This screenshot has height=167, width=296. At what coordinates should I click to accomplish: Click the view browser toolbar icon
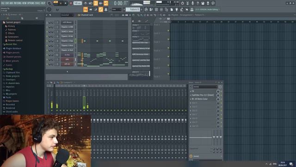[166, 9]
